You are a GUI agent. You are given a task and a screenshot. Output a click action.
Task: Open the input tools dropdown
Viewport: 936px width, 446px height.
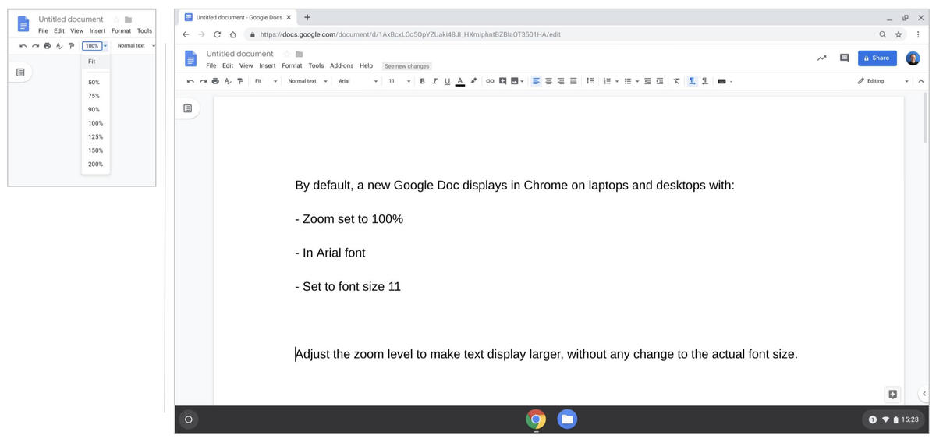click(x=725, y=81)
